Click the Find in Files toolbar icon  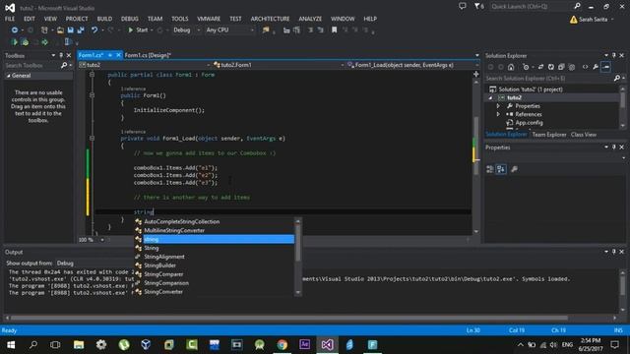tap(266, 30)
